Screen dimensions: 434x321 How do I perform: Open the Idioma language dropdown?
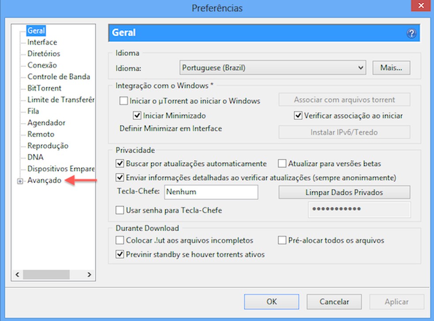pos(273,67)
